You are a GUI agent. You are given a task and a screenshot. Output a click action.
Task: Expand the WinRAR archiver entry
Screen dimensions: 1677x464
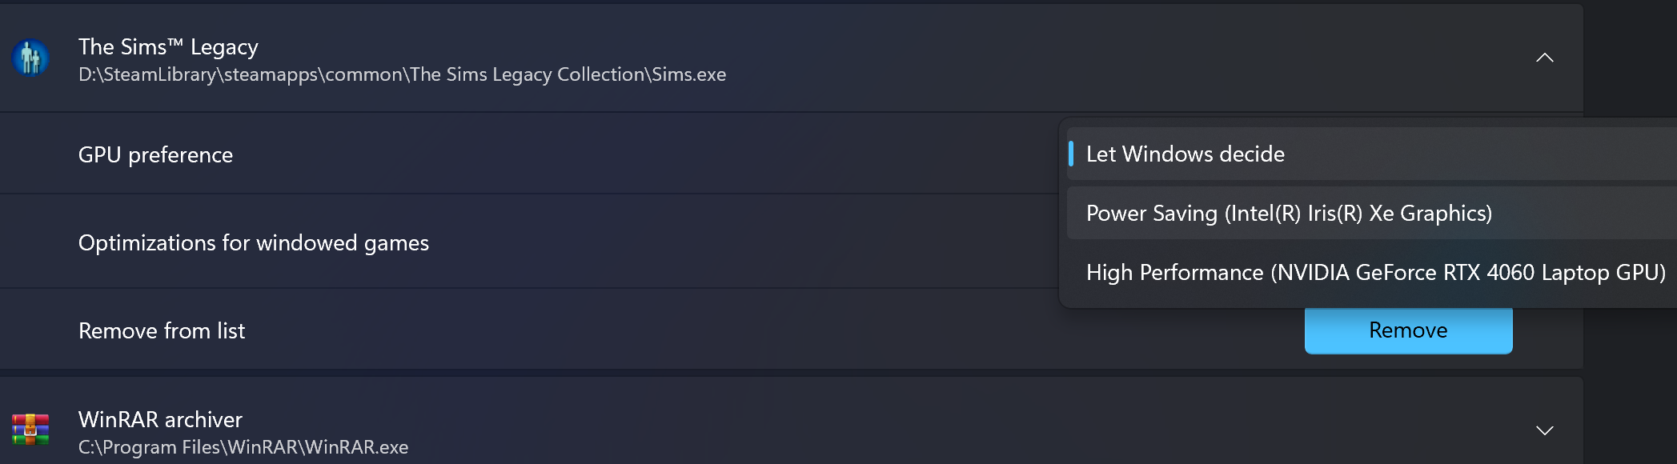(x=1544, y=430)
